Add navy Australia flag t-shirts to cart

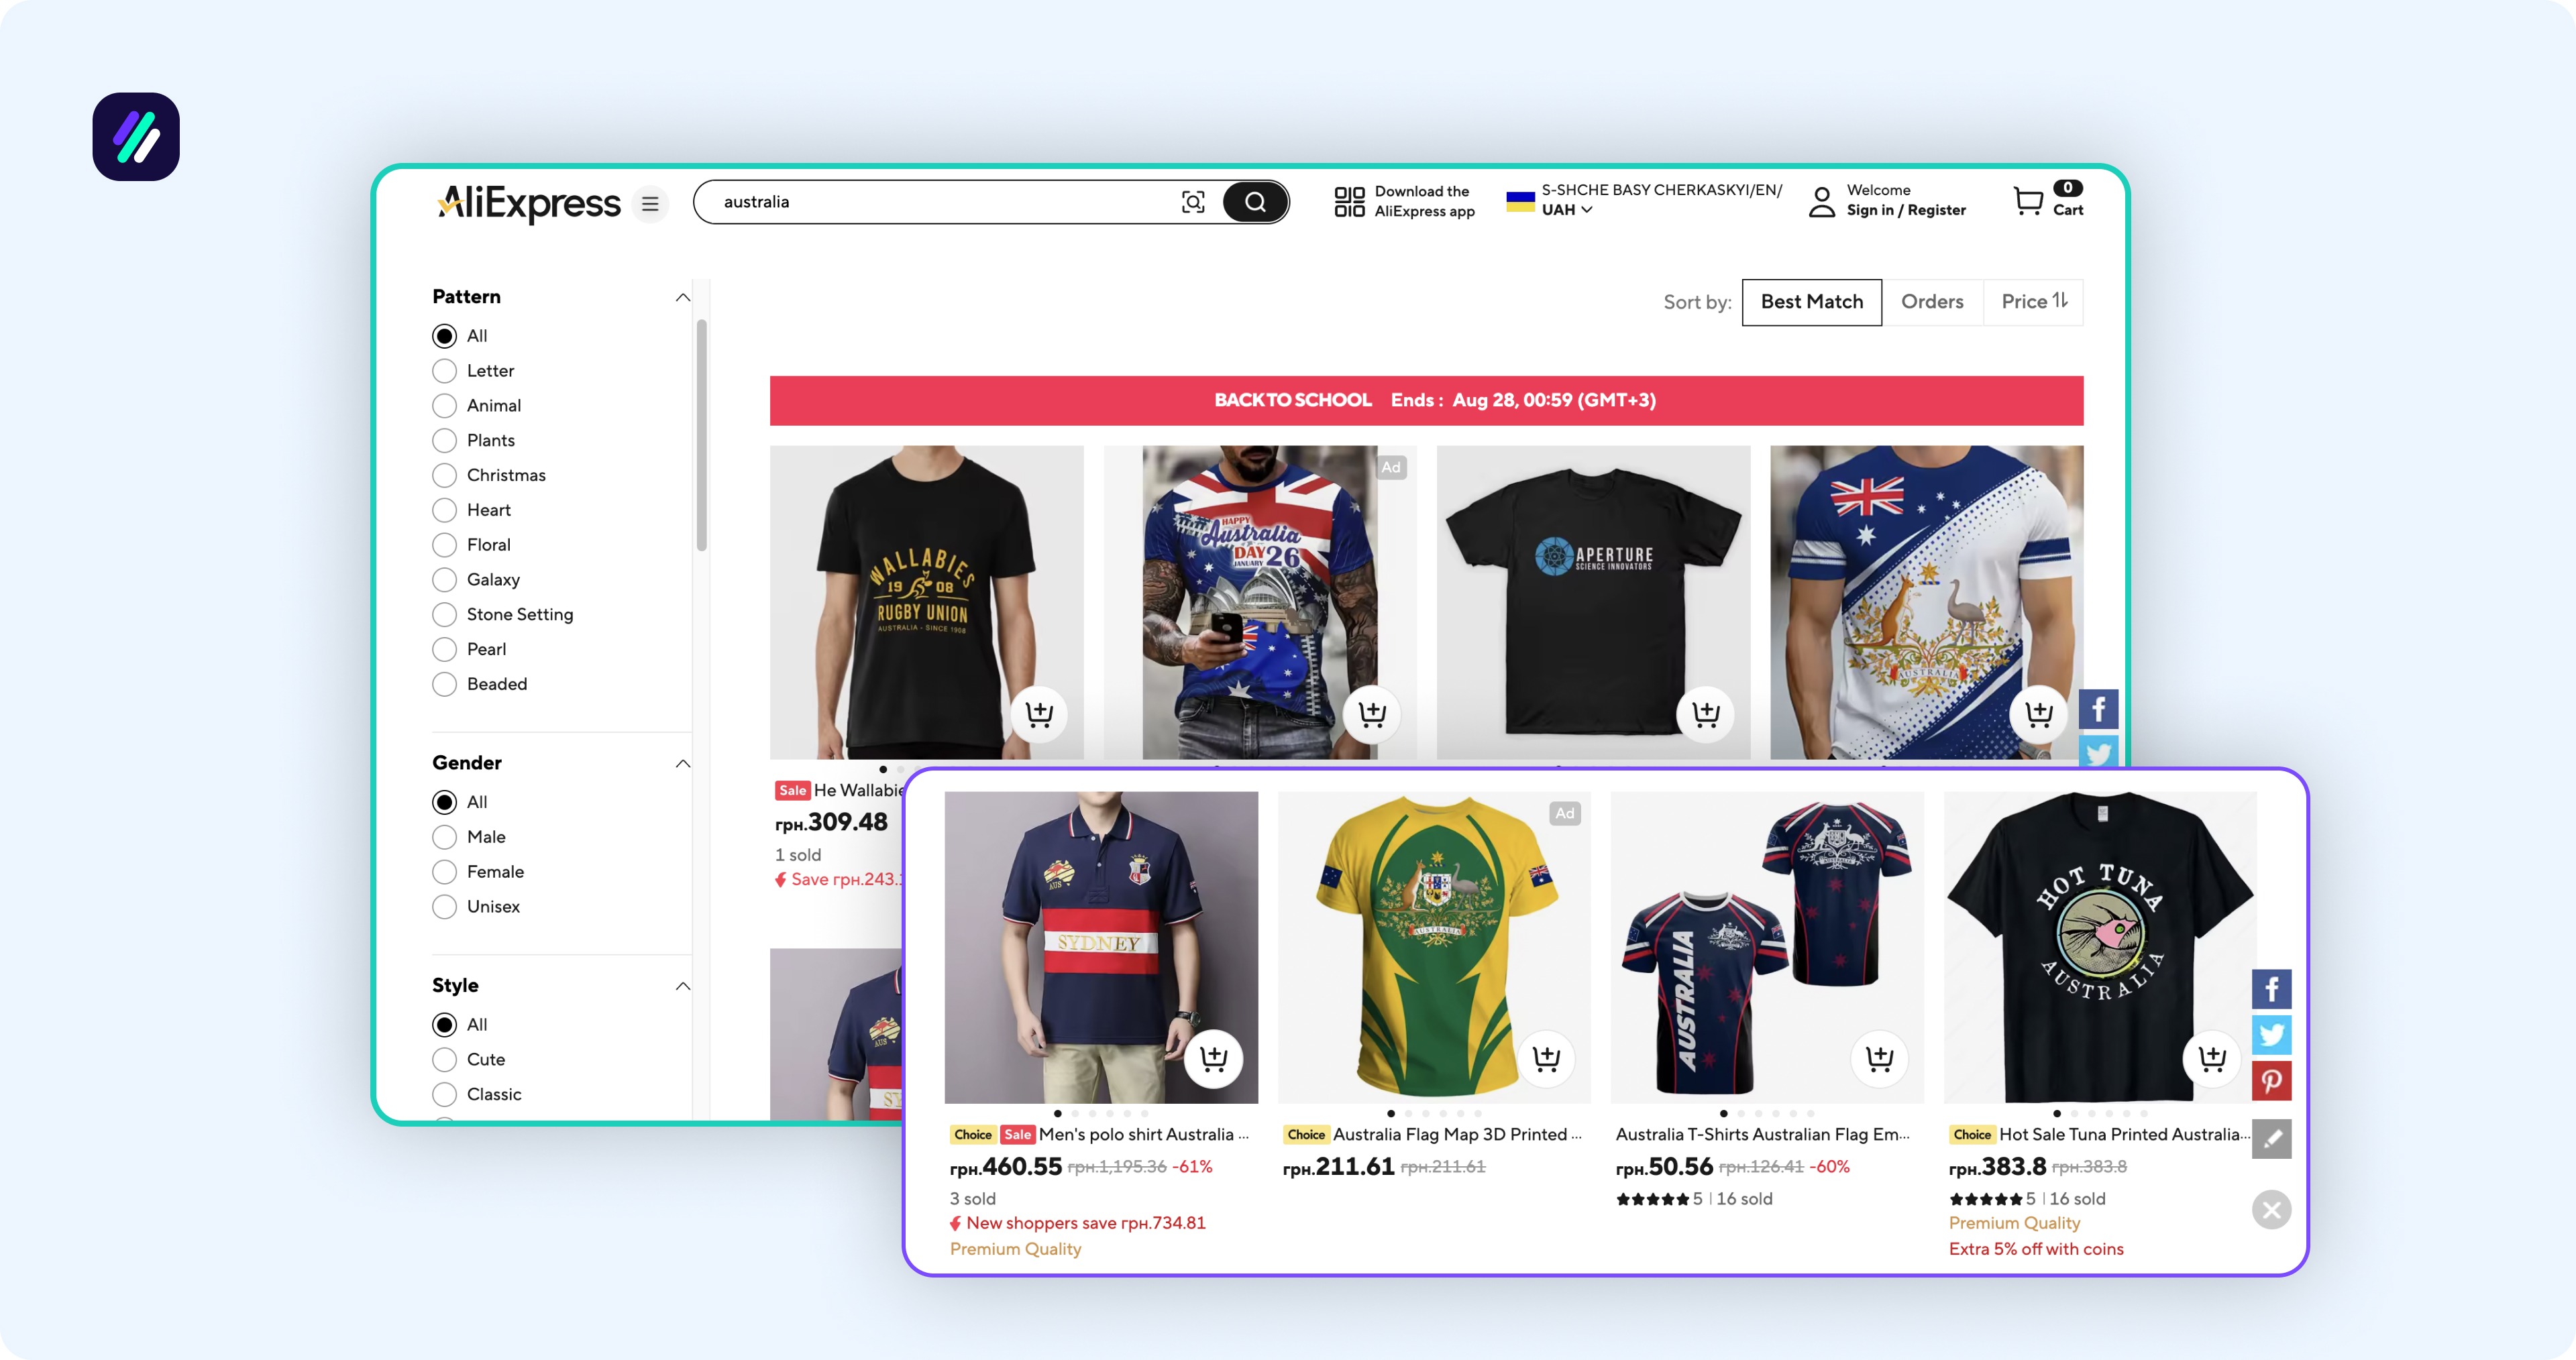[1879, 1058]
